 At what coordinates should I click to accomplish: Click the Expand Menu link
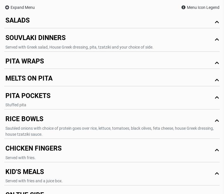click(23, 7)
